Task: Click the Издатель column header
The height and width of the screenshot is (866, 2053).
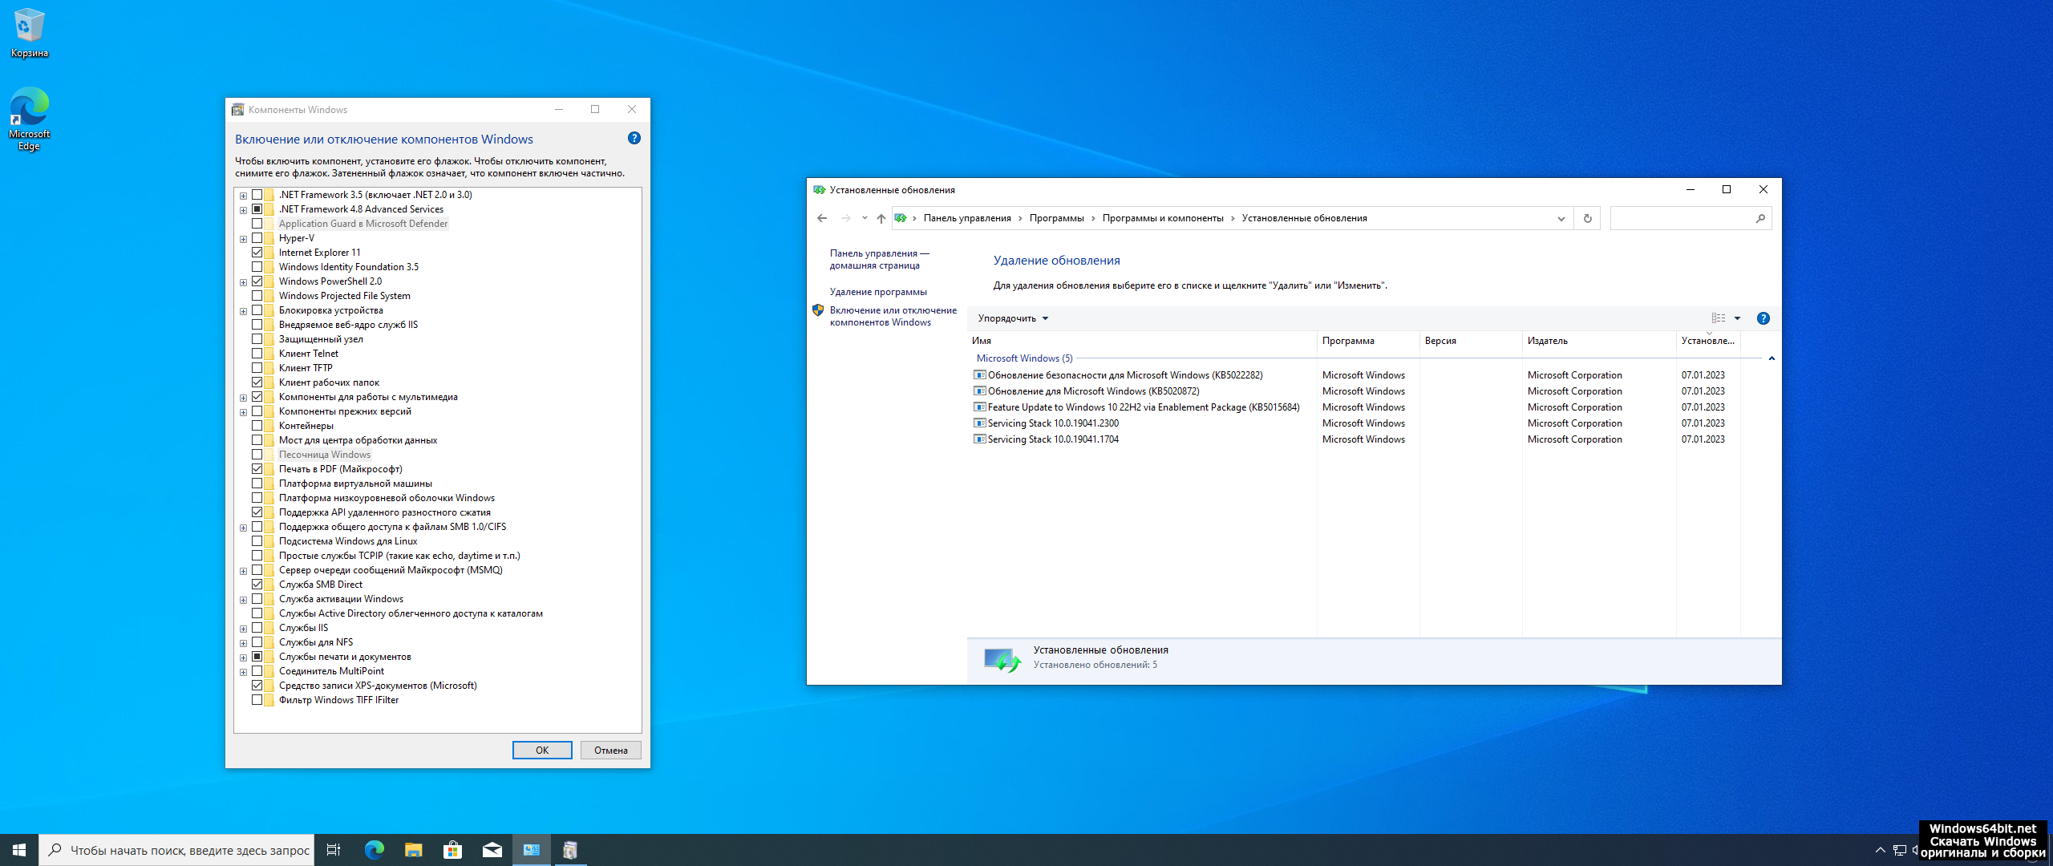Action: click(x=1547, y=341)
